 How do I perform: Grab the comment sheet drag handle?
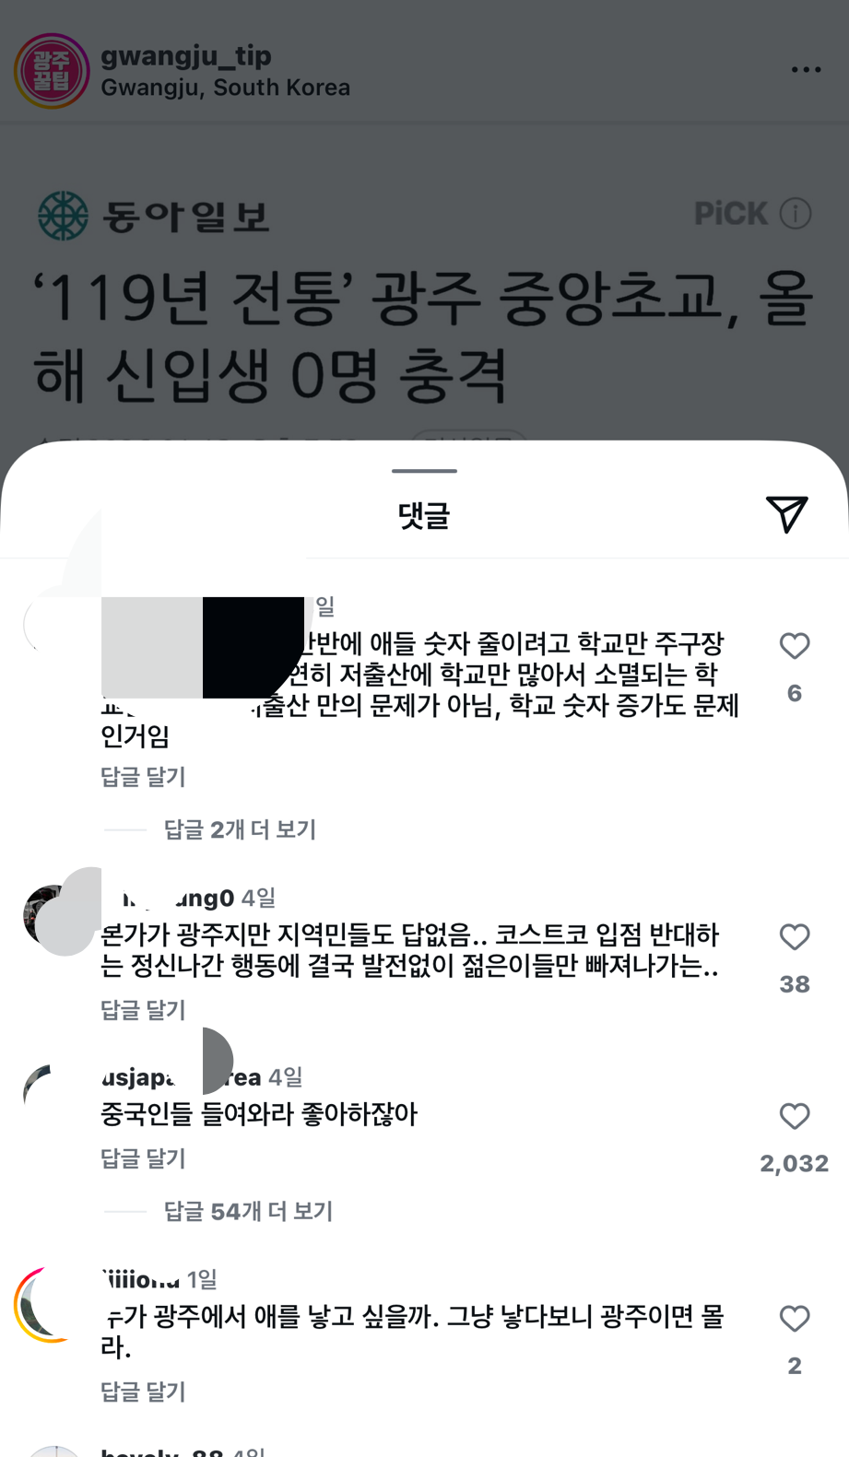pos(424,471)
